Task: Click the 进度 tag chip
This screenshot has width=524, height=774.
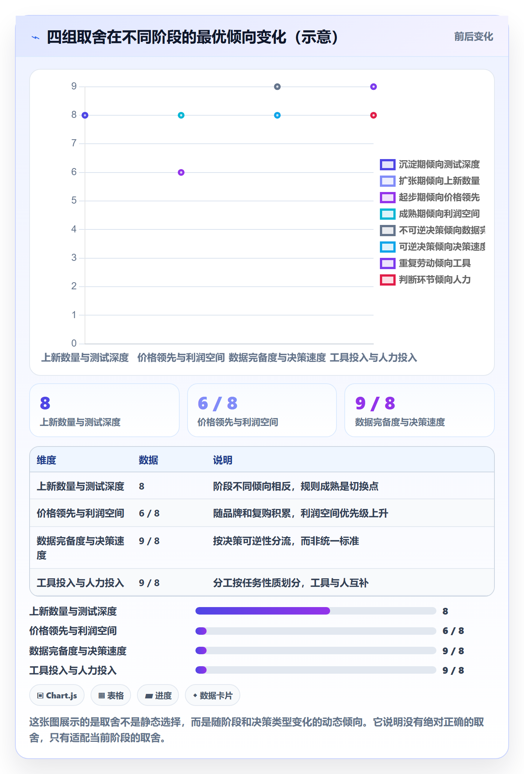Action: click(x=158, y=695)
